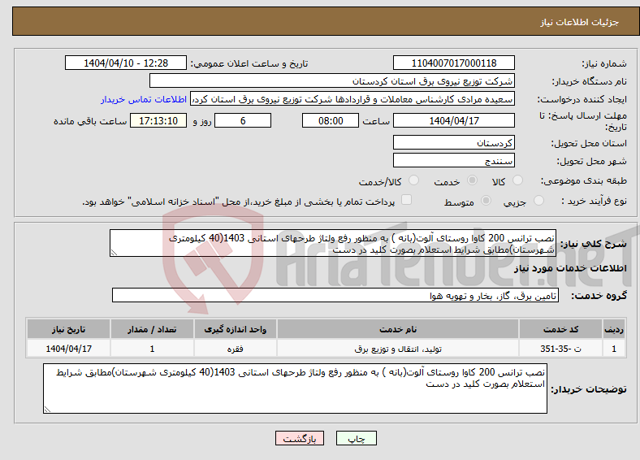Click the اطلاعات خدمات مورد نیاز section title

[x=570, y=268]
